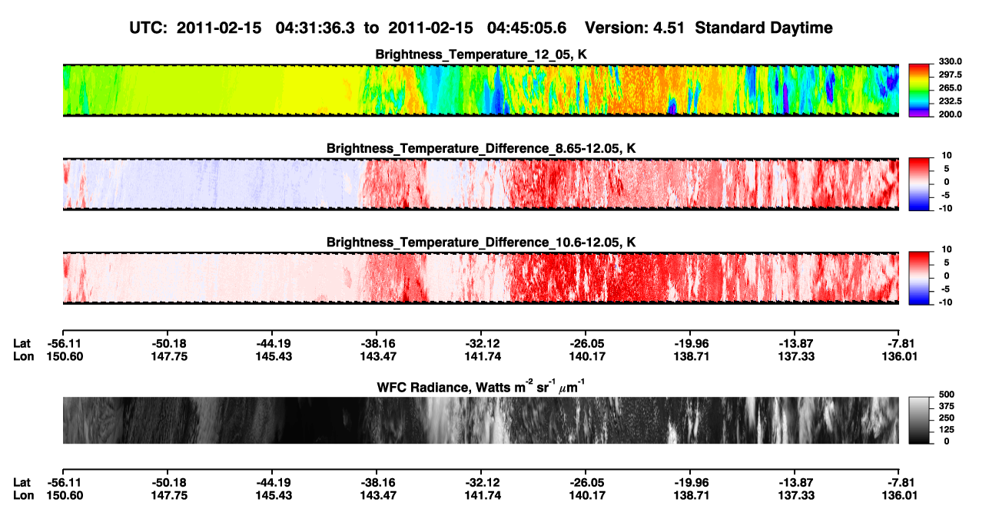
Task: Click the "200.0" color scale label
Action: point(950,114)
